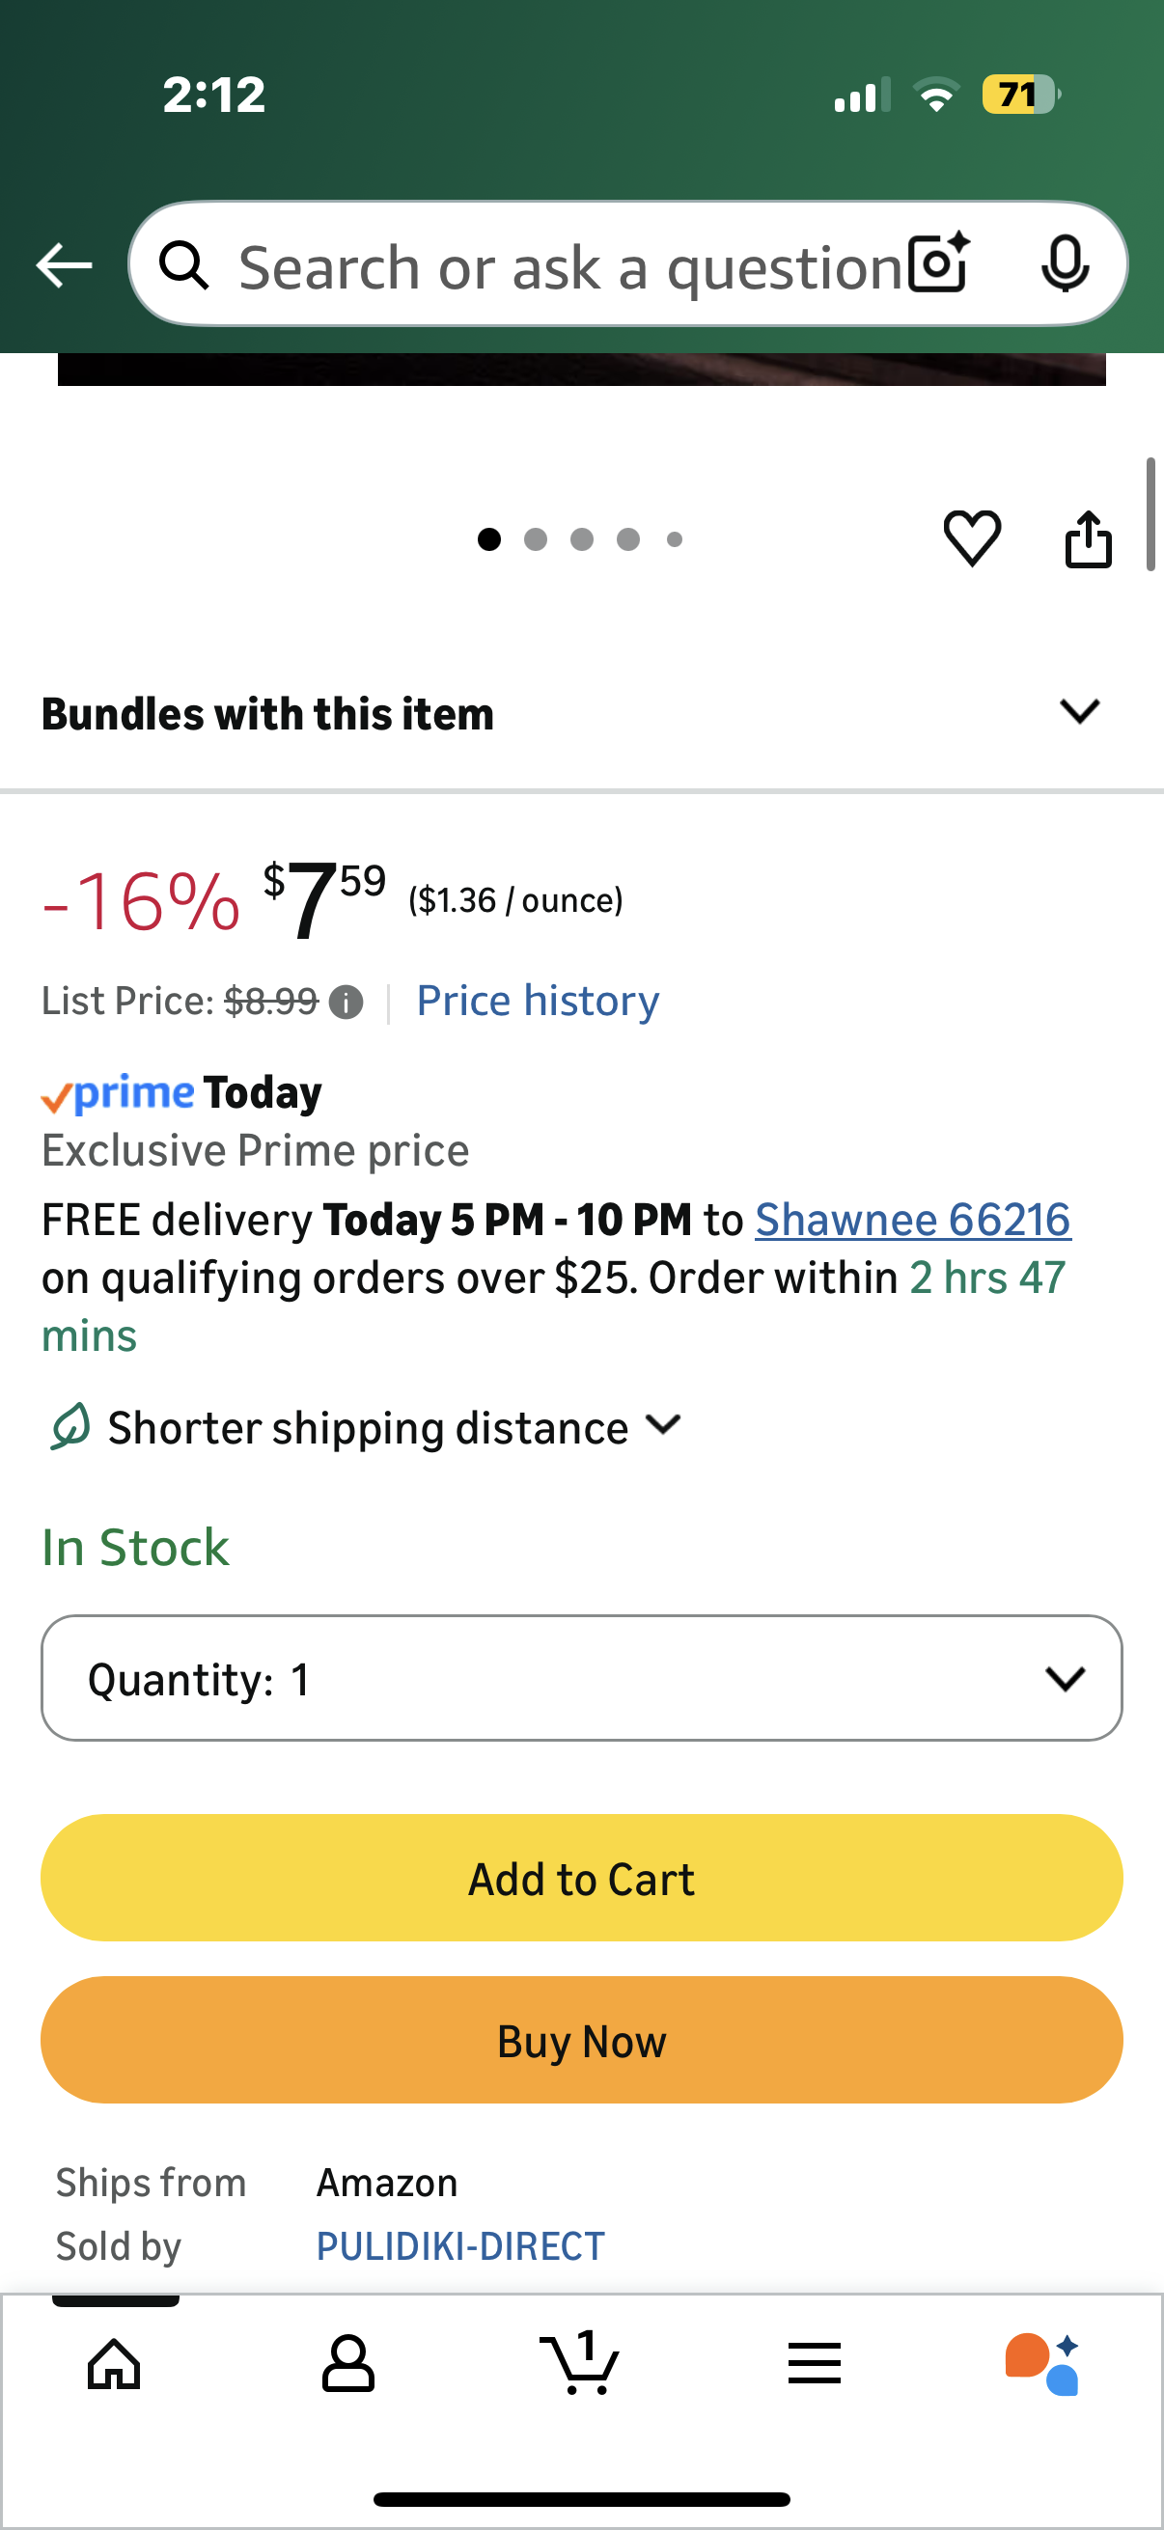Tap the back arrow icon
Viewport: 1164px width, 2530px height.
pyautogui.click(x=64, y=265)
